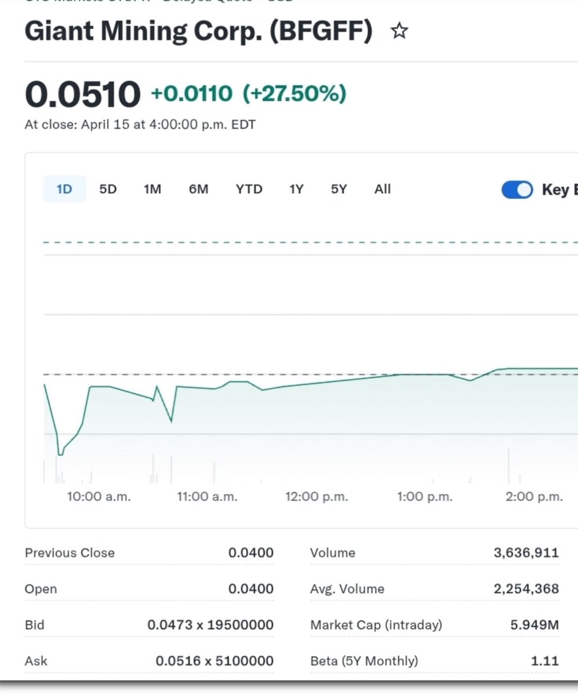The width and height of the screenshot is (578, 694).
Task: Select the 1D chart range tab
Action: pos(64,189)
